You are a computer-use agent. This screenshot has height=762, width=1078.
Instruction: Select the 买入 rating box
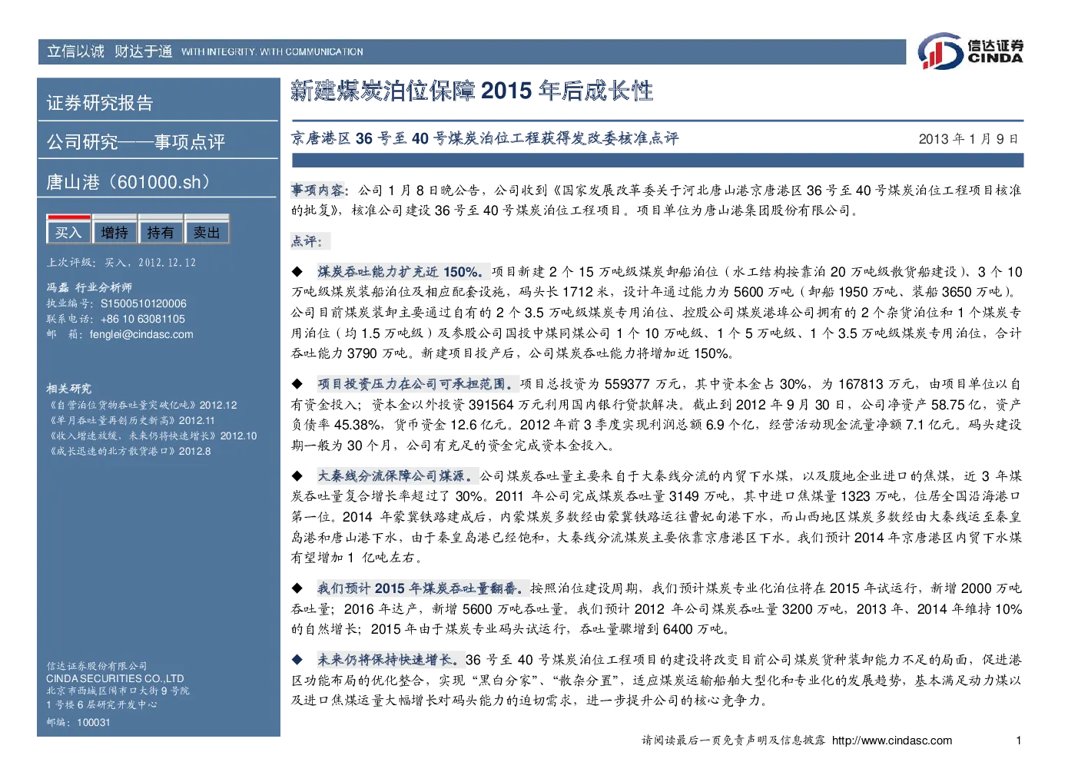pos(68,231)
